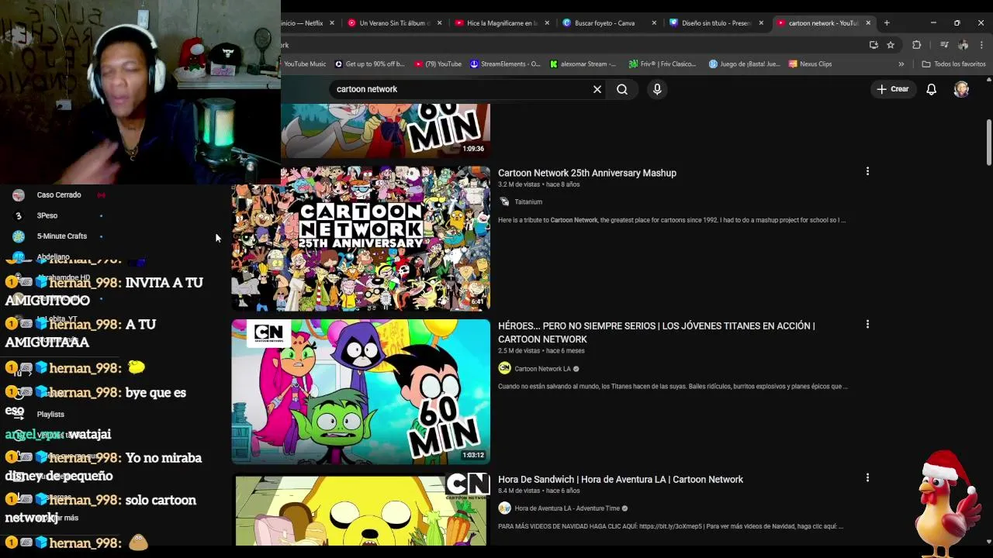993x558 pixels.
Task: Open the Nexus Clips bookmark
Action: (x=811, y=64)
